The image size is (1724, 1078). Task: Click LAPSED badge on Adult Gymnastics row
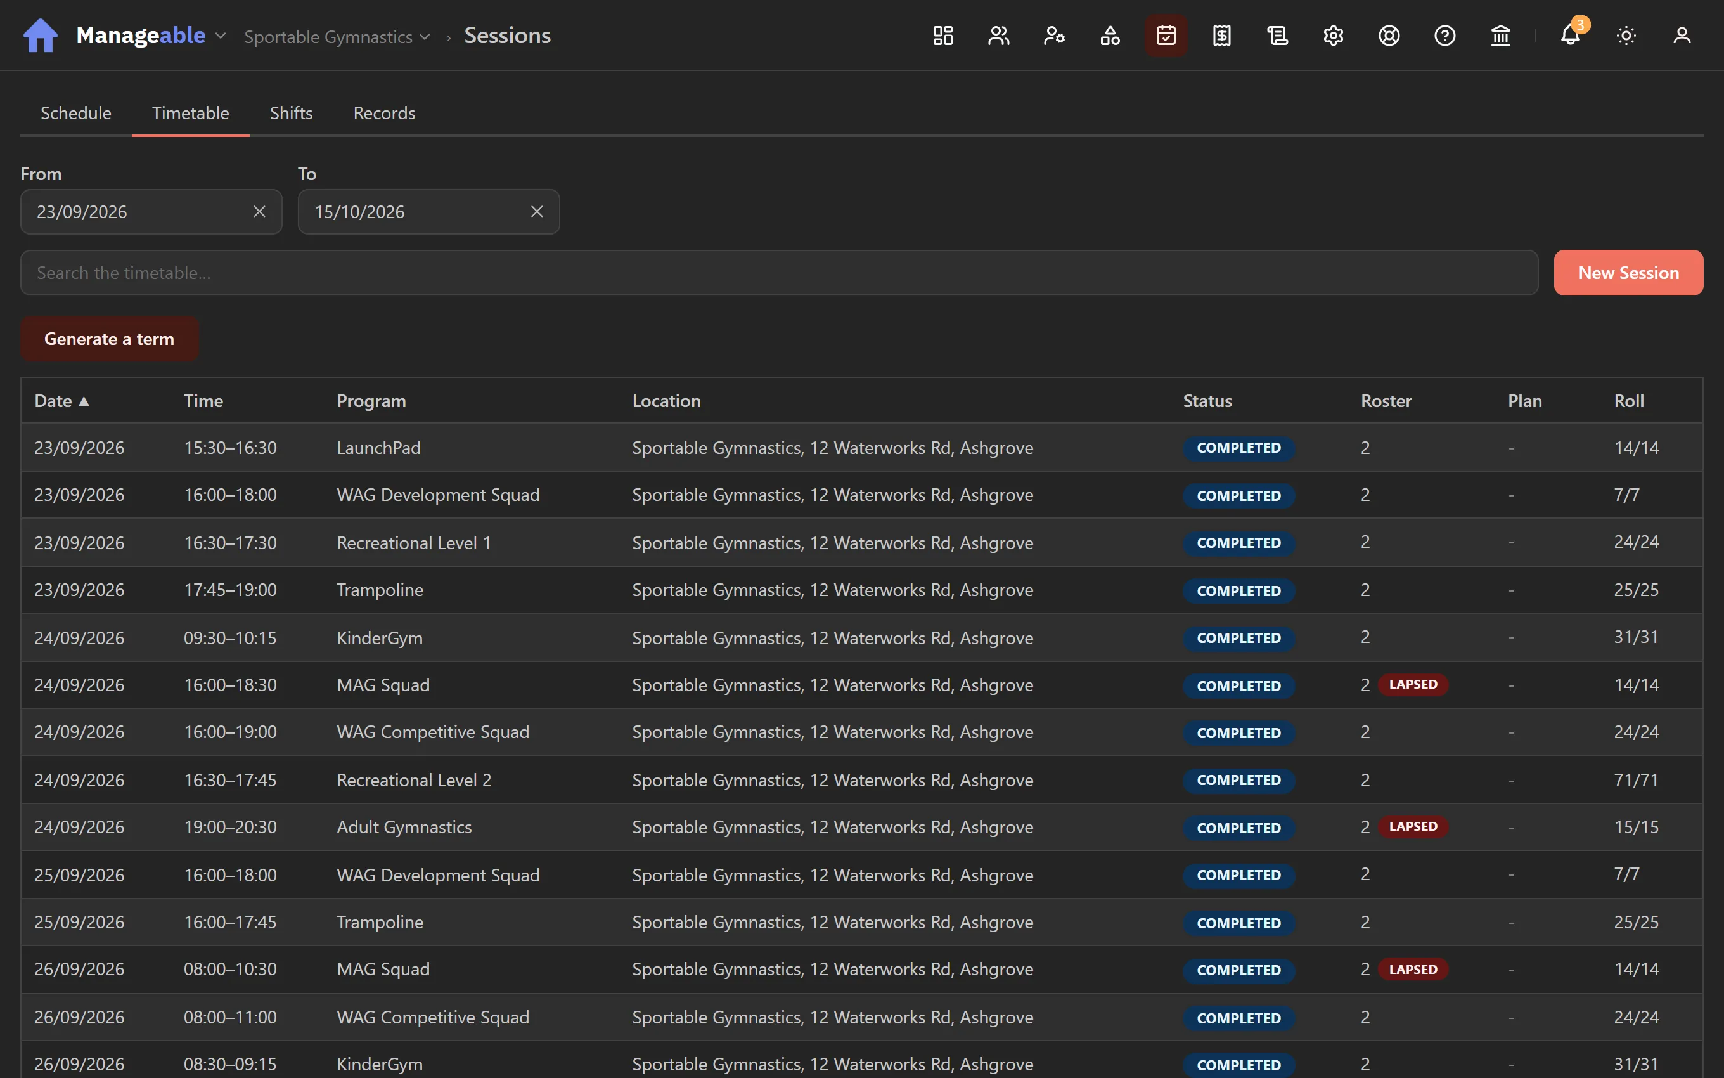1413,826
